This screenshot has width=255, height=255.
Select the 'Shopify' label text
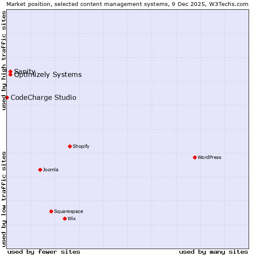click(x=81, y=146)
